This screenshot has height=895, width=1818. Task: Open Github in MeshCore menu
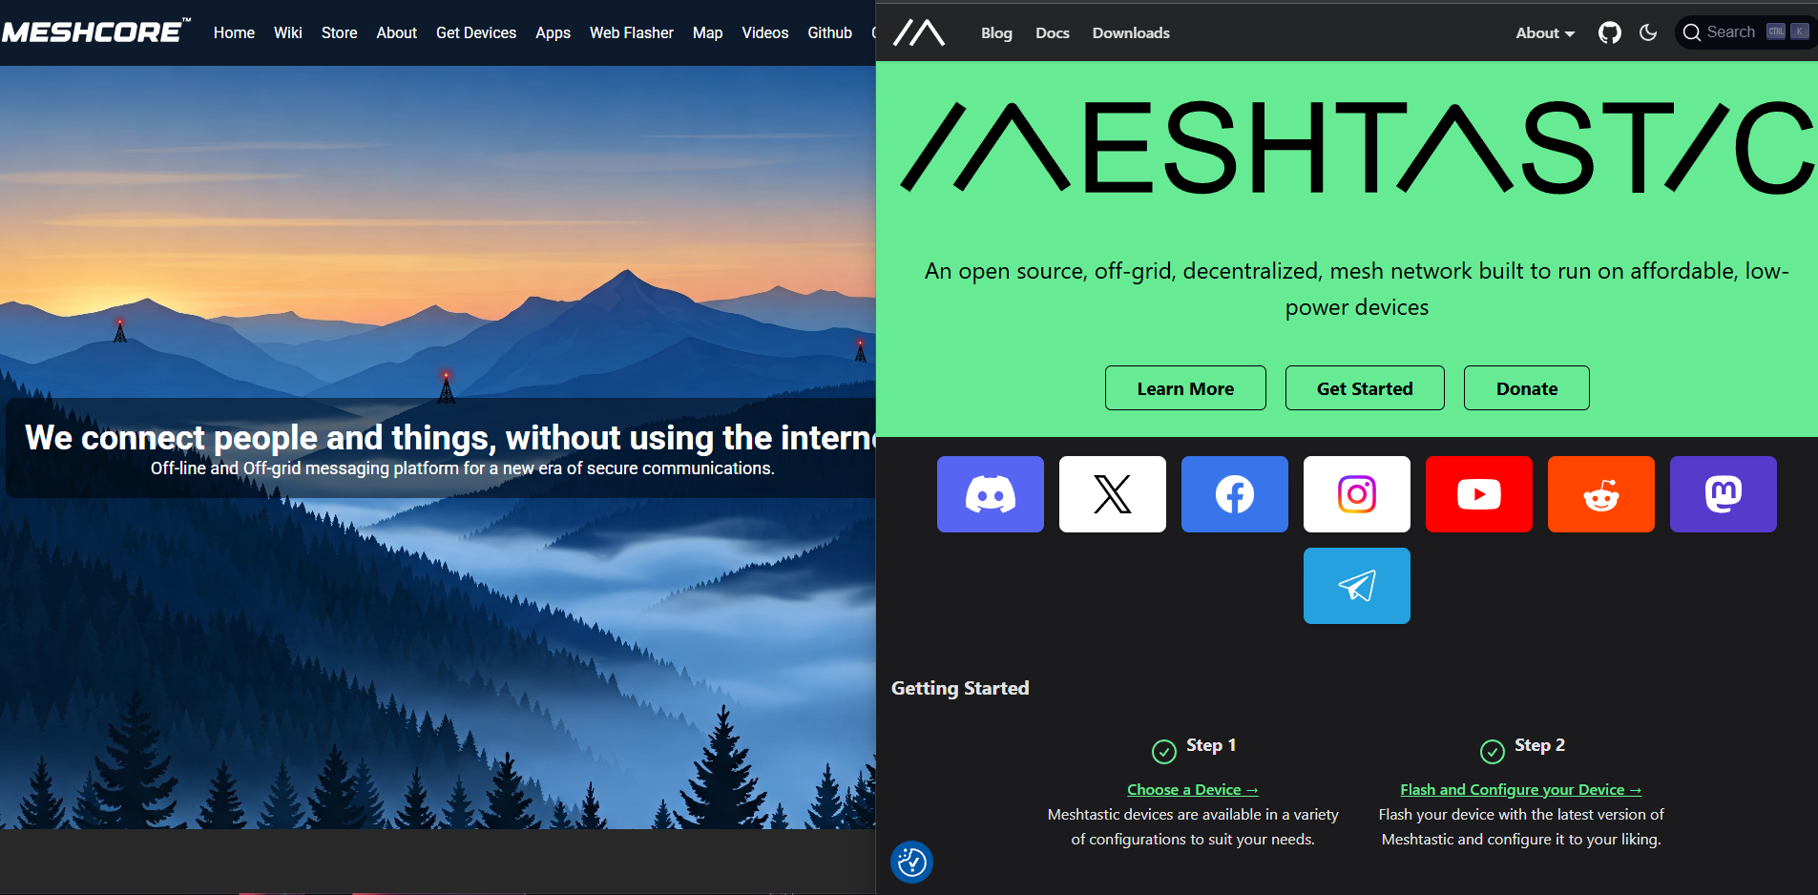coord(830,32)
